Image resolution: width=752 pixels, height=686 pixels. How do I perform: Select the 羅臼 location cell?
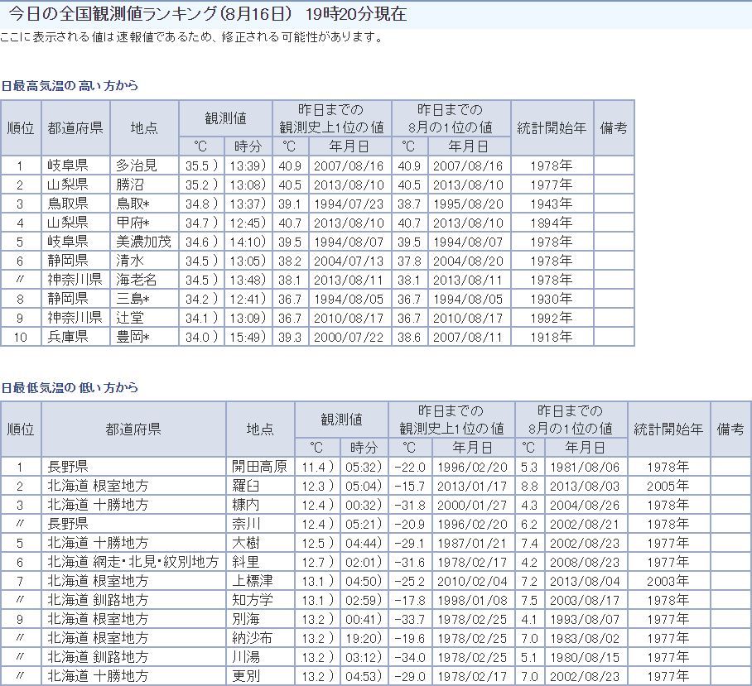pos(247,486)
